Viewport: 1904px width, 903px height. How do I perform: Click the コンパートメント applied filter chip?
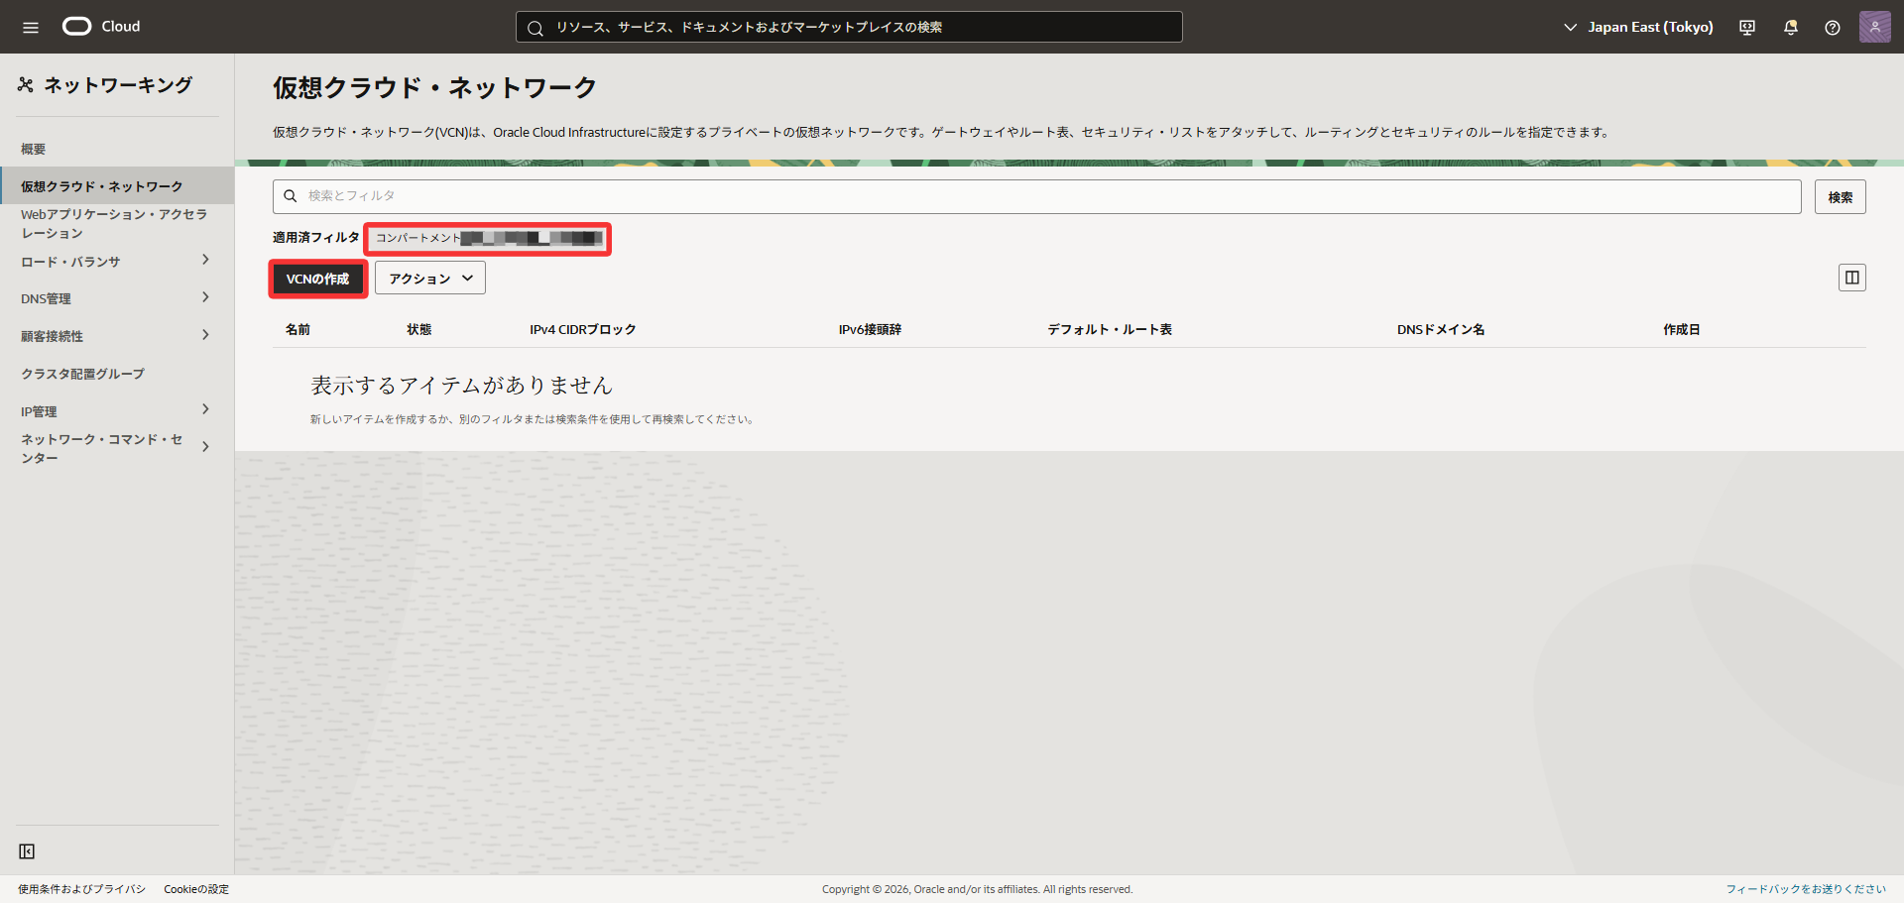click(488, 238)
